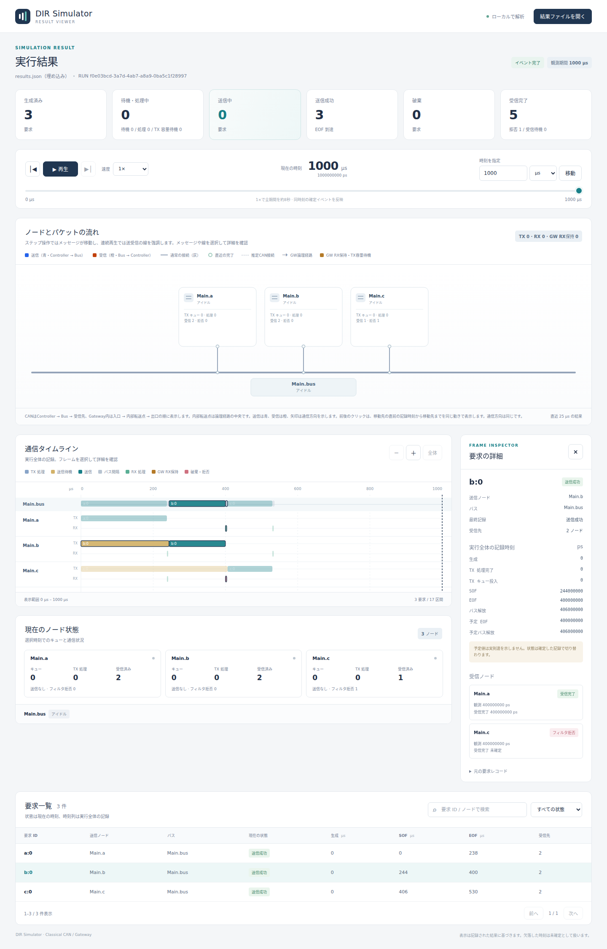Zoom in the timeline with plus icon
Image resolution: width=607 pixels, height=949 pixels.
pos(413,453)
